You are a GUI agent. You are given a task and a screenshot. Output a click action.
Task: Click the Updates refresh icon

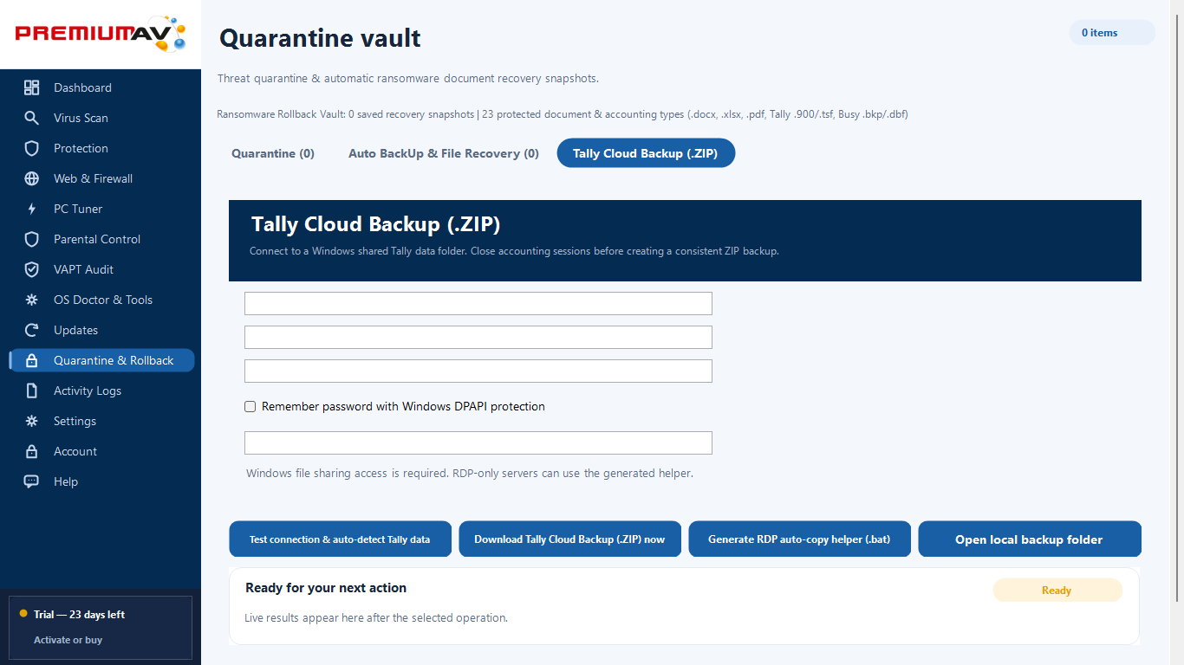pyautogui.click(x=32, y=330)
